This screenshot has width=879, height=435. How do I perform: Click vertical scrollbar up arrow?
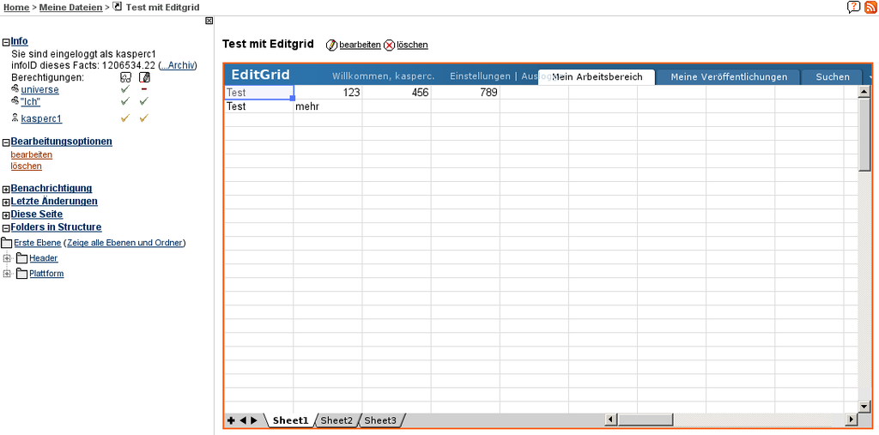[864, 92]
